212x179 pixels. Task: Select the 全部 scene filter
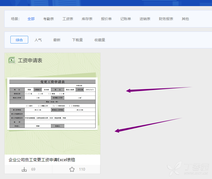(x=31, y=19)
